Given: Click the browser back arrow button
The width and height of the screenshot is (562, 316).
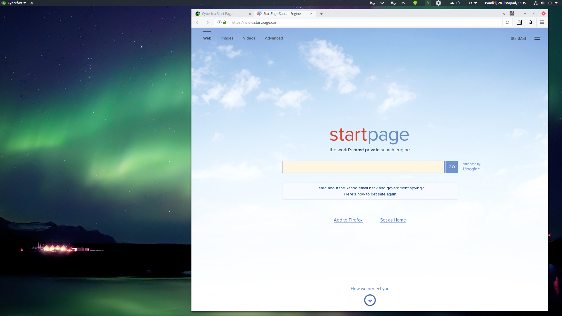Looking at the screenshot, I should click(x=197, y=22).
